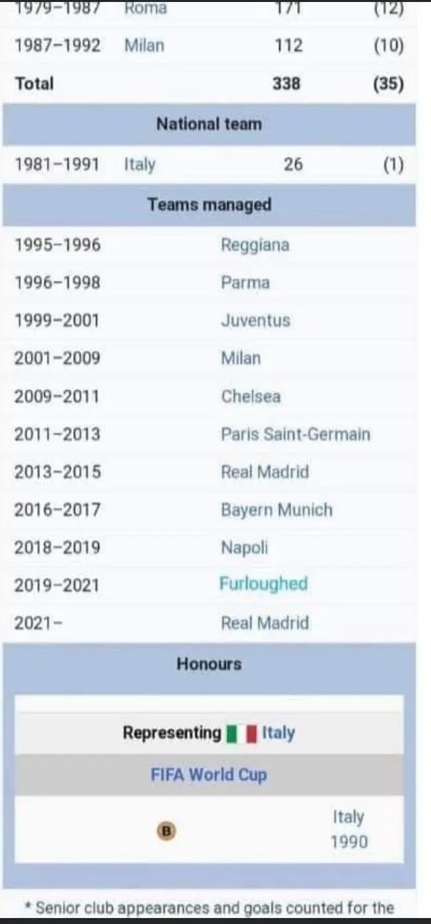Open the Juventus link
The image size is (431, 924).
pyautogui.click(x=255, y=321)
